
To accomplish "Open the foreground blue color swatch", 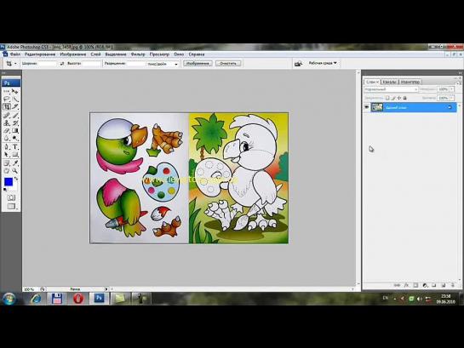I will [8, 181].
